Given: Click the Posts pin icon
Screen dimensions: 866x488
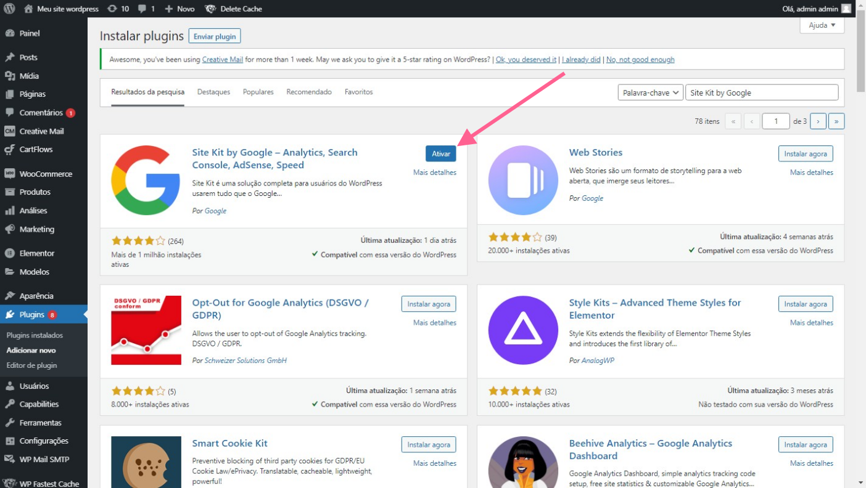Looking at the screenshot, I should pos(9,57).
